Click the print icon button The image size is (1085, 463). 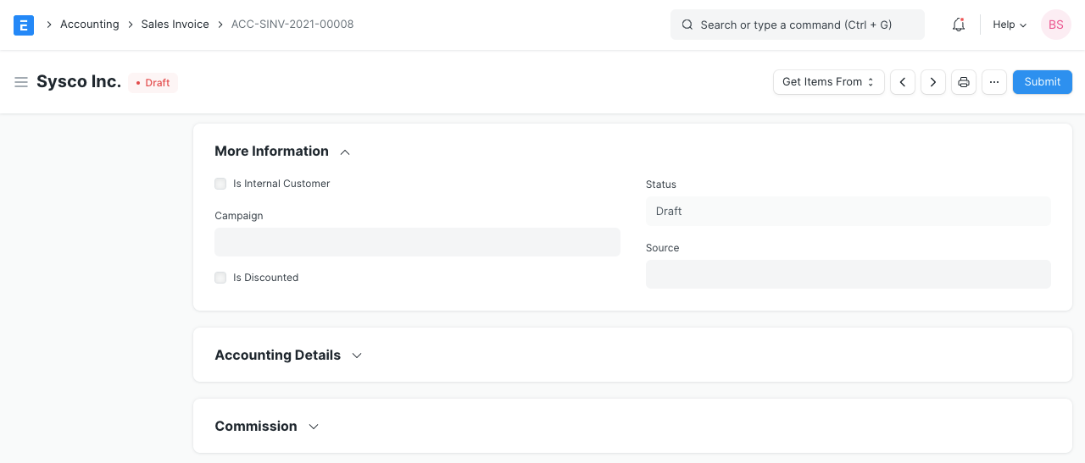964,82
